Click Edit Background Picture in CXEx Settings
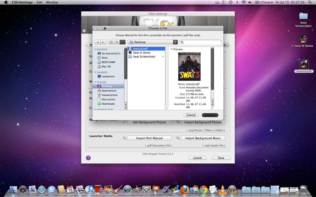 pyautogui.click(x=149, y=122)
